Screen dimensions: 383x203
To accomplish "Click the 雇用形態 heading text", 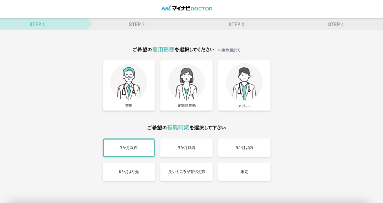I will point(163,50).
